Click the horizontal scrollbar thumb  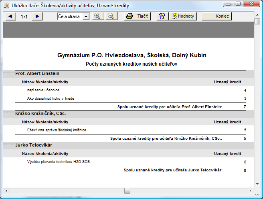pyautogui.click(x=127, y=191)
